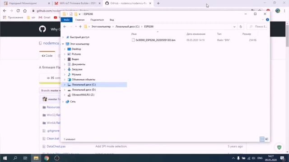
Task: Open GitHub logo in page header
Action: [x=42, y=29]
